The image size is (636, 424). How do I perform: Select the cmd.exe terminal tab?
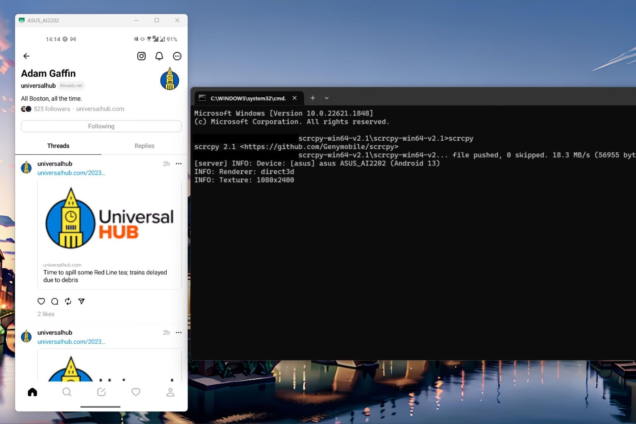(248, 98)
